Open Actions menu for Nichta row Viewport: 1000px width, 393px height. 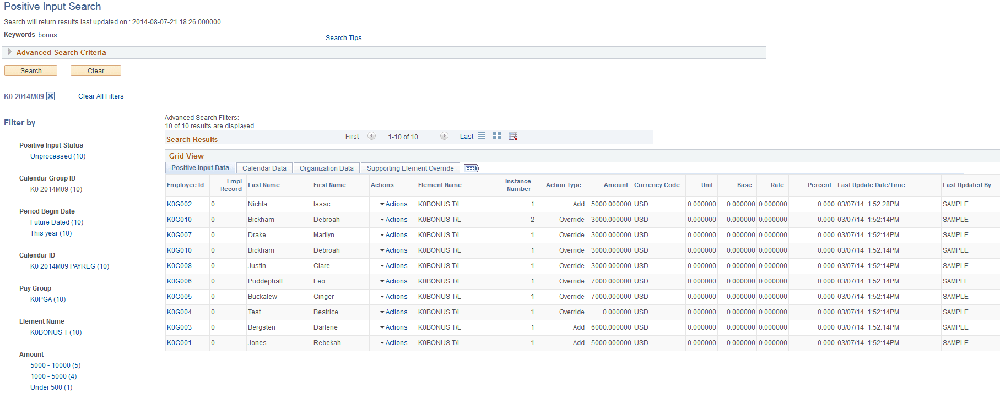[394, 204]
